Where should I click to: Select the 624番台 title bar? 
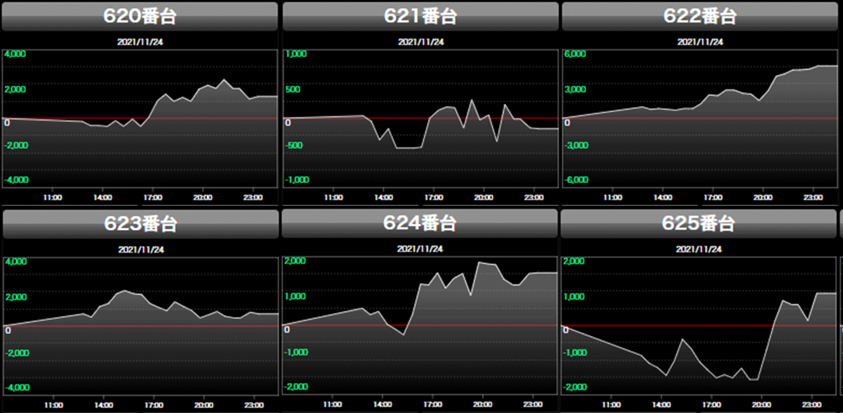click(x=419, y=223)
